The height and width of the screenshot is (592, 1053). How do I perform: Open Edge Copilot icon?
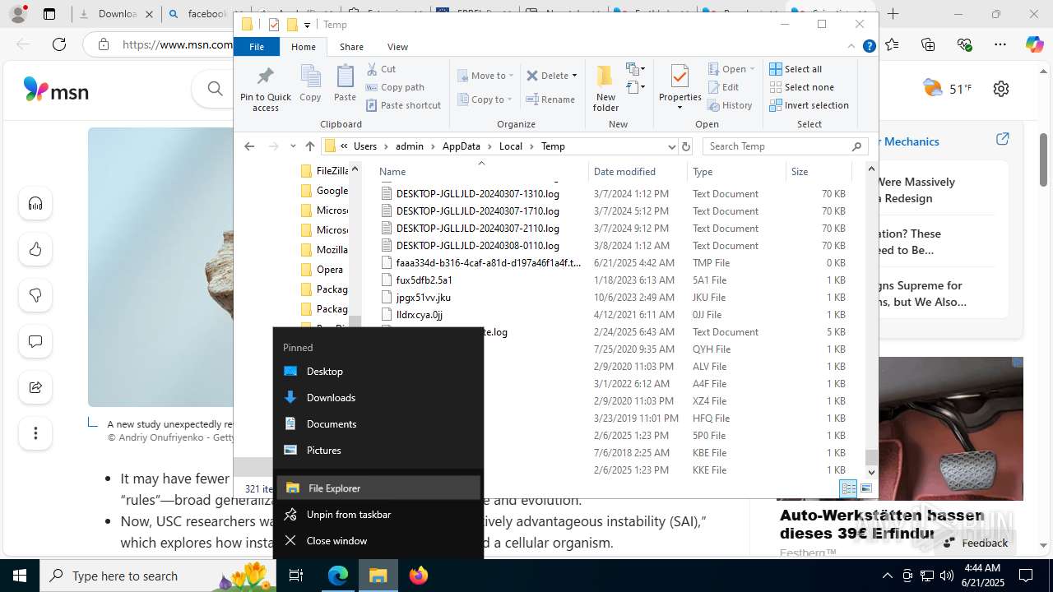pos(1034,44)
